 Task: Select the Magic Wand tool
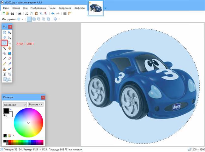[x=4, y=48]
